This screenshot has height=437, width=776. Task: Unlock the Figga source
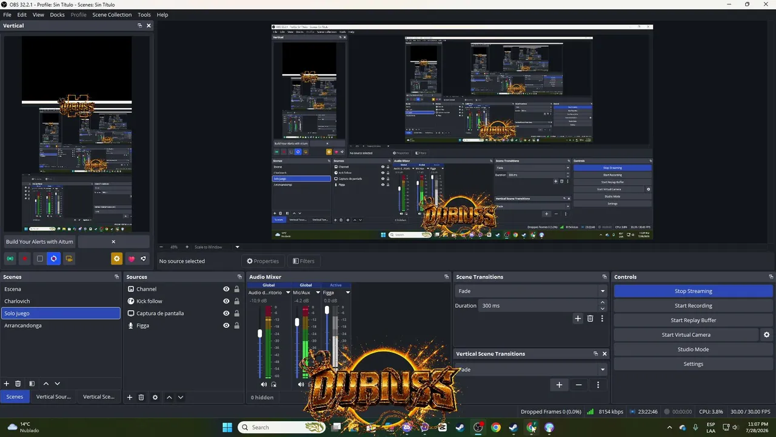(237, 326)
